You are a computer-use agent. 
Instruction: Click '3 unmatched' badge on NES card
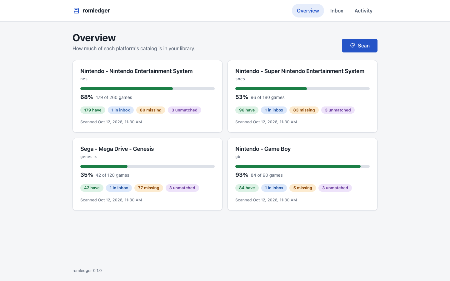click(x=184, y=110)
